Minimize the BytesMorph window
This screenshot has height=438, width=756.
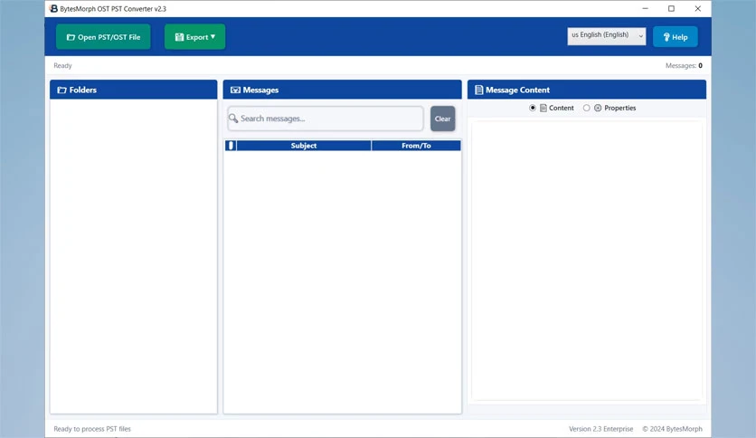[x=645, y=9]
